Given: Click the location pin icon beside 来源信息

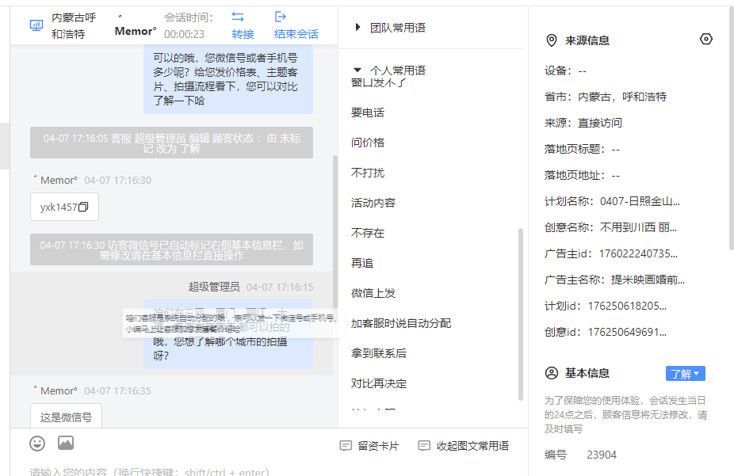Looking at the screenshot, I should [552, 40].
